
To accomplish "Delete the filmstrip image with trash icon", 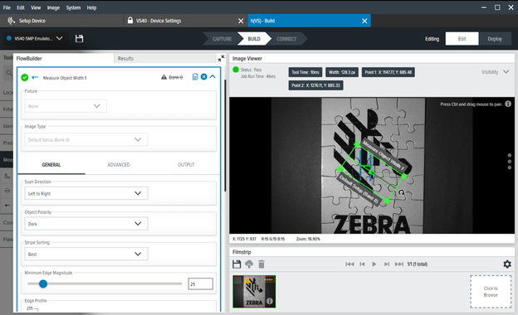I will [261, 264].
